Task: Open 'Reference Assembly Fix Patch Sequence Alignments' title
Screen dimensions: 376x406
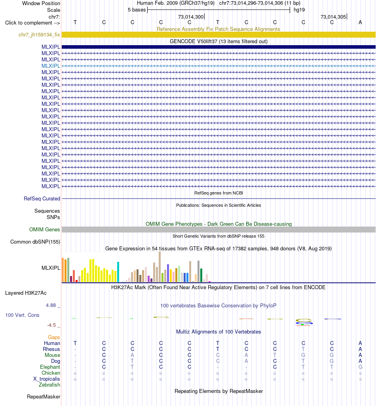Action: point(218,29)
